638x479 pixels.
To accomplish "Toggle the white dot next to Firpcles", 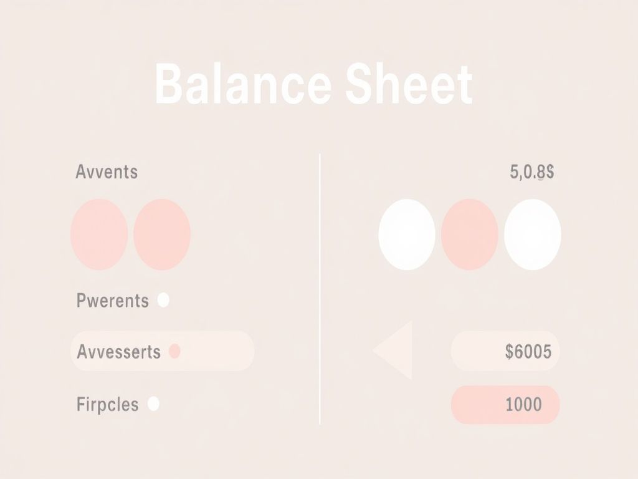I will pos(153,404).
